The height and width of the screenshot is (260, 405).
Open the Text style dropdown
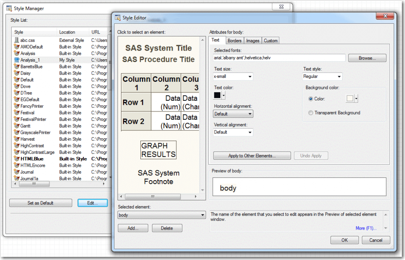point(322,77)
